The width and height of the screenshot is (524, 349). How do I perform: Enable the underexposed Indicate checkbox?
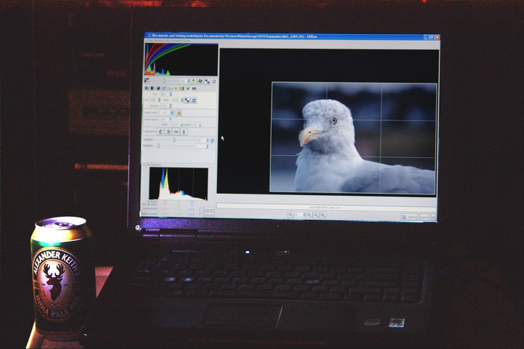click(x=201, y=214)
